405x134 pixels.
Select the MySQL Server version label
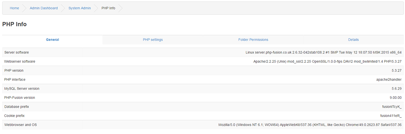point(22,88)
